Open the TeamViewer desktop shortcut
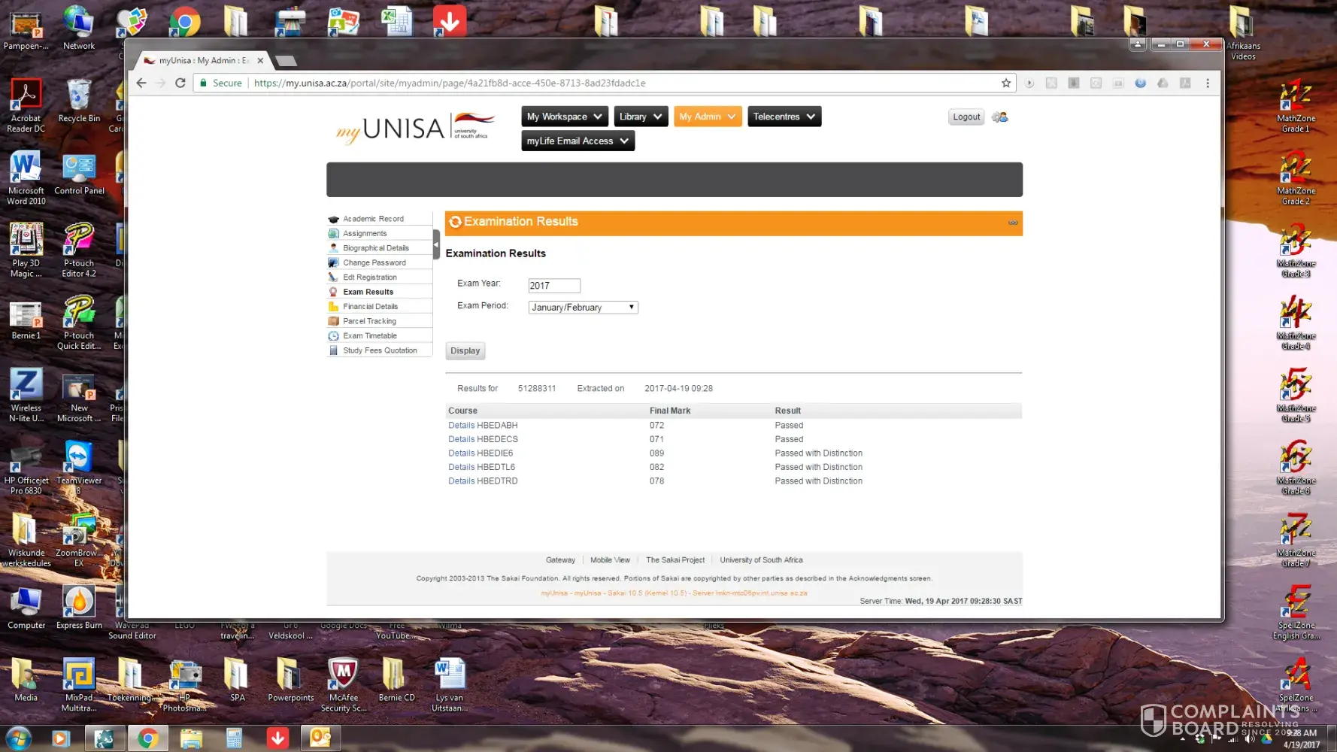The height and width of the screenshot is (752, 1337). tap(79, 464)
